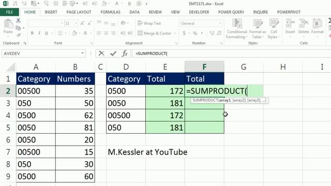Image resolution: width=331 pixels, height=186 pixels.
Task: Click the Copy icon in Clipboard
Action: pyautogui.click(x=18, y=28)
